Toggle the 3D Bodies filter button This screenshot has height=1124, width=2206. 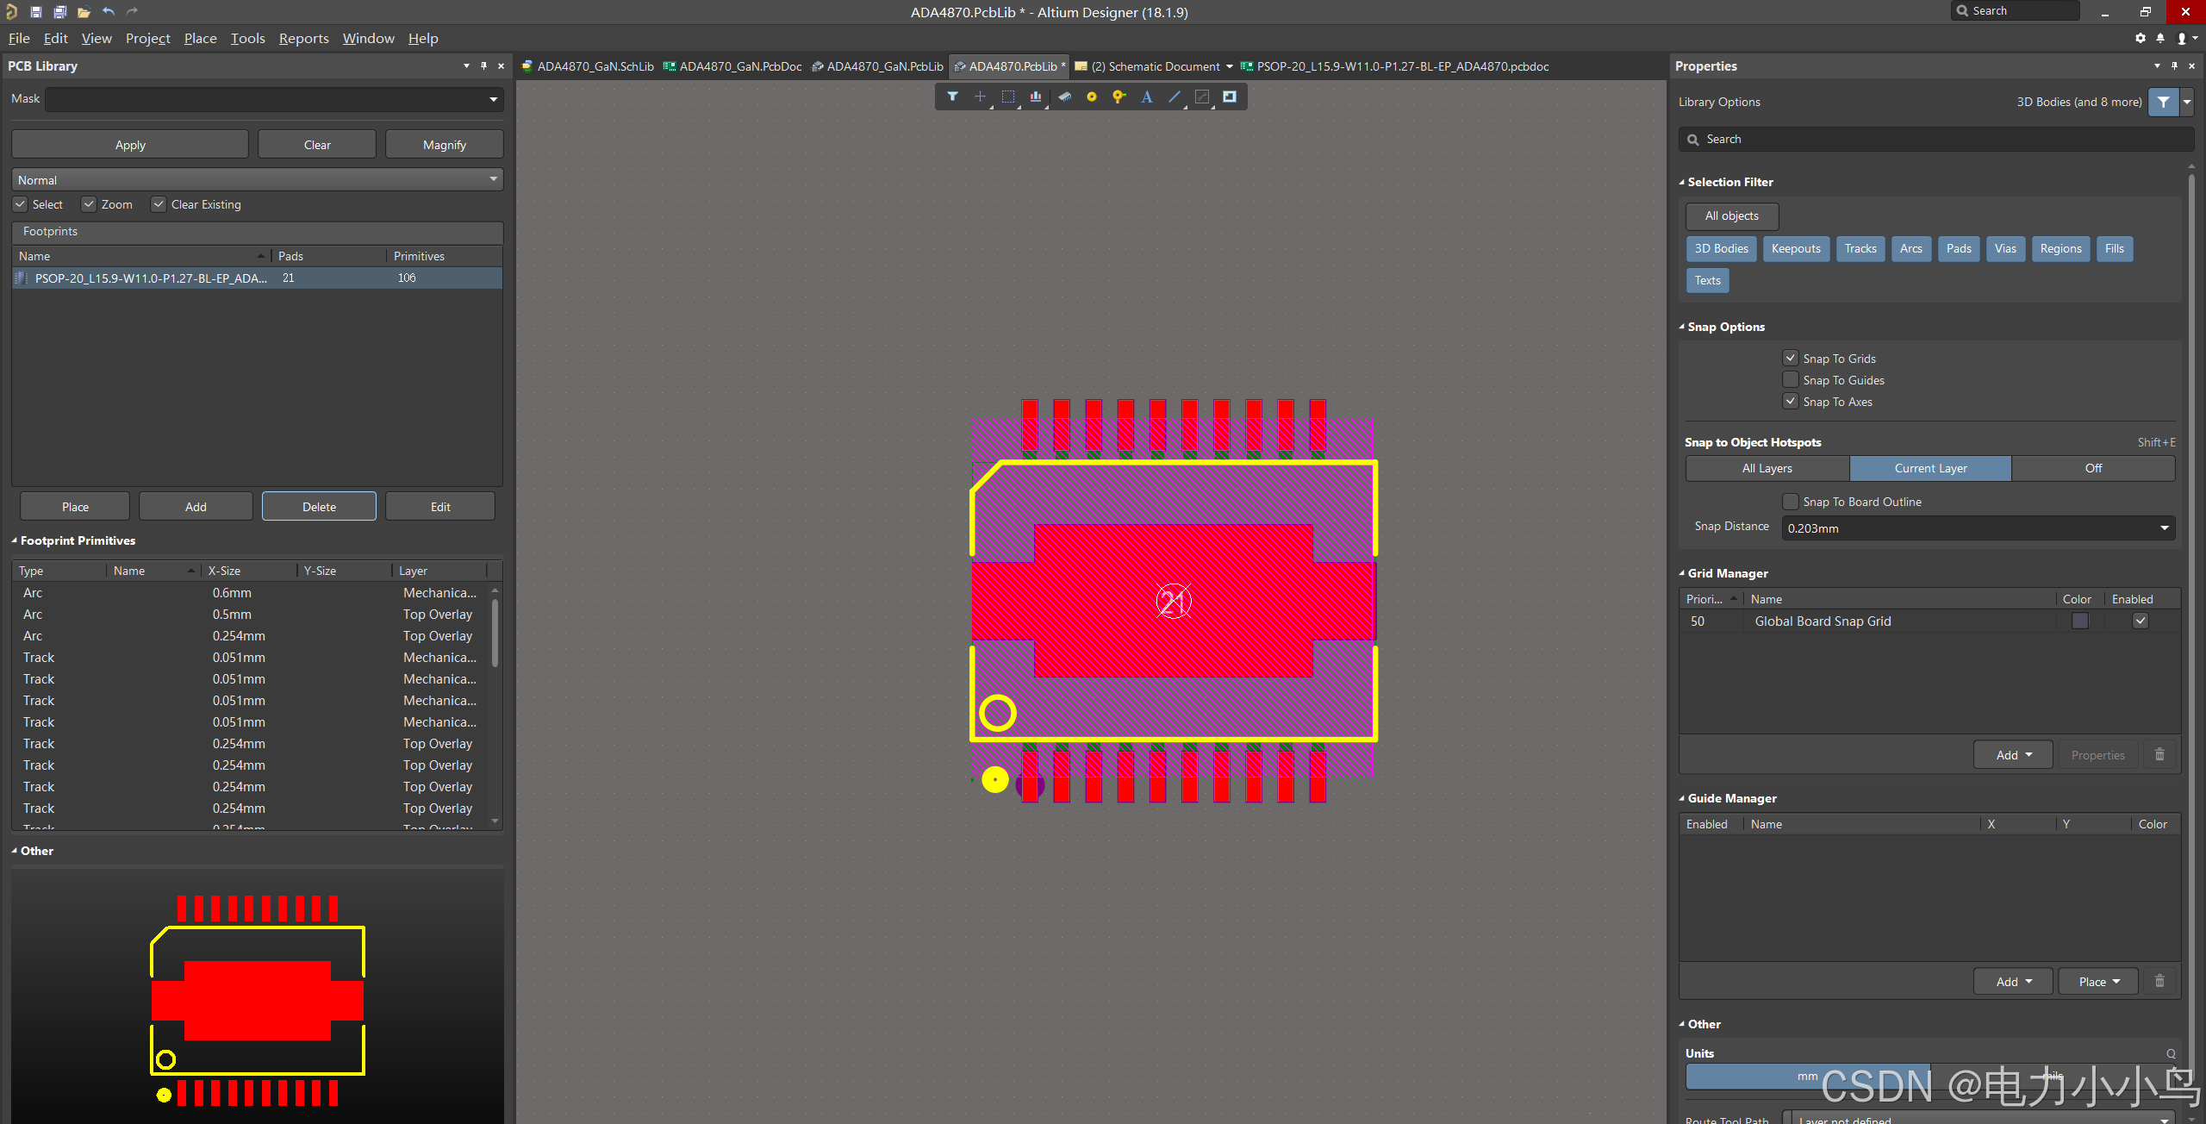click(1721, 248)
